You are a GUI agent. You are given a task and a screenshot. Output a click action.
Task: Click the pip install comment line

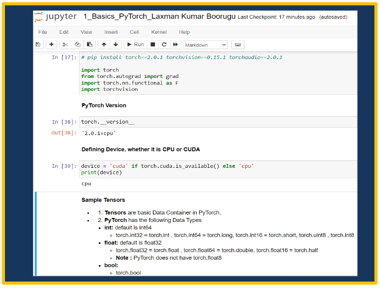182,58
